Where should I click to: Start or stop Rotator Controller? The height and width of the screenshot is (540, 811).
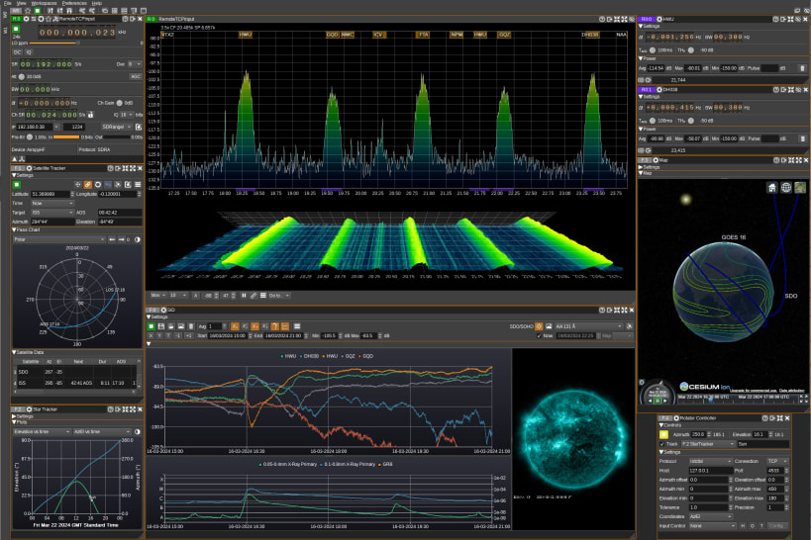pyautogui.click(x=663, y=434)
